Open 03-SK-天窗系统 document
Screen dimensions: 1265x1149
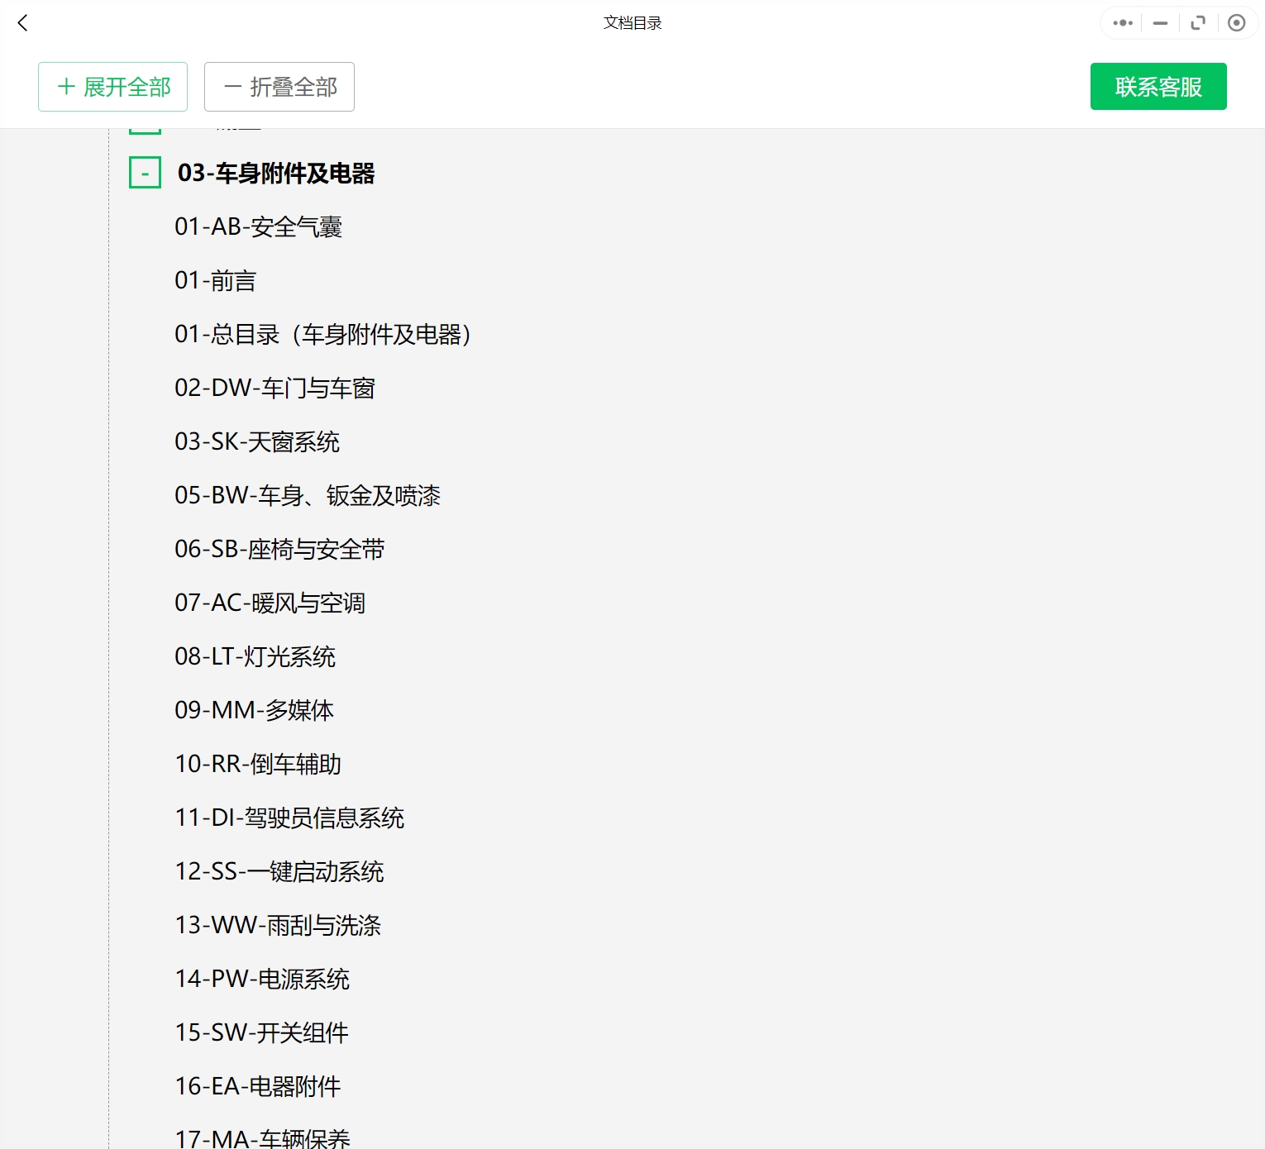[257, 441]
